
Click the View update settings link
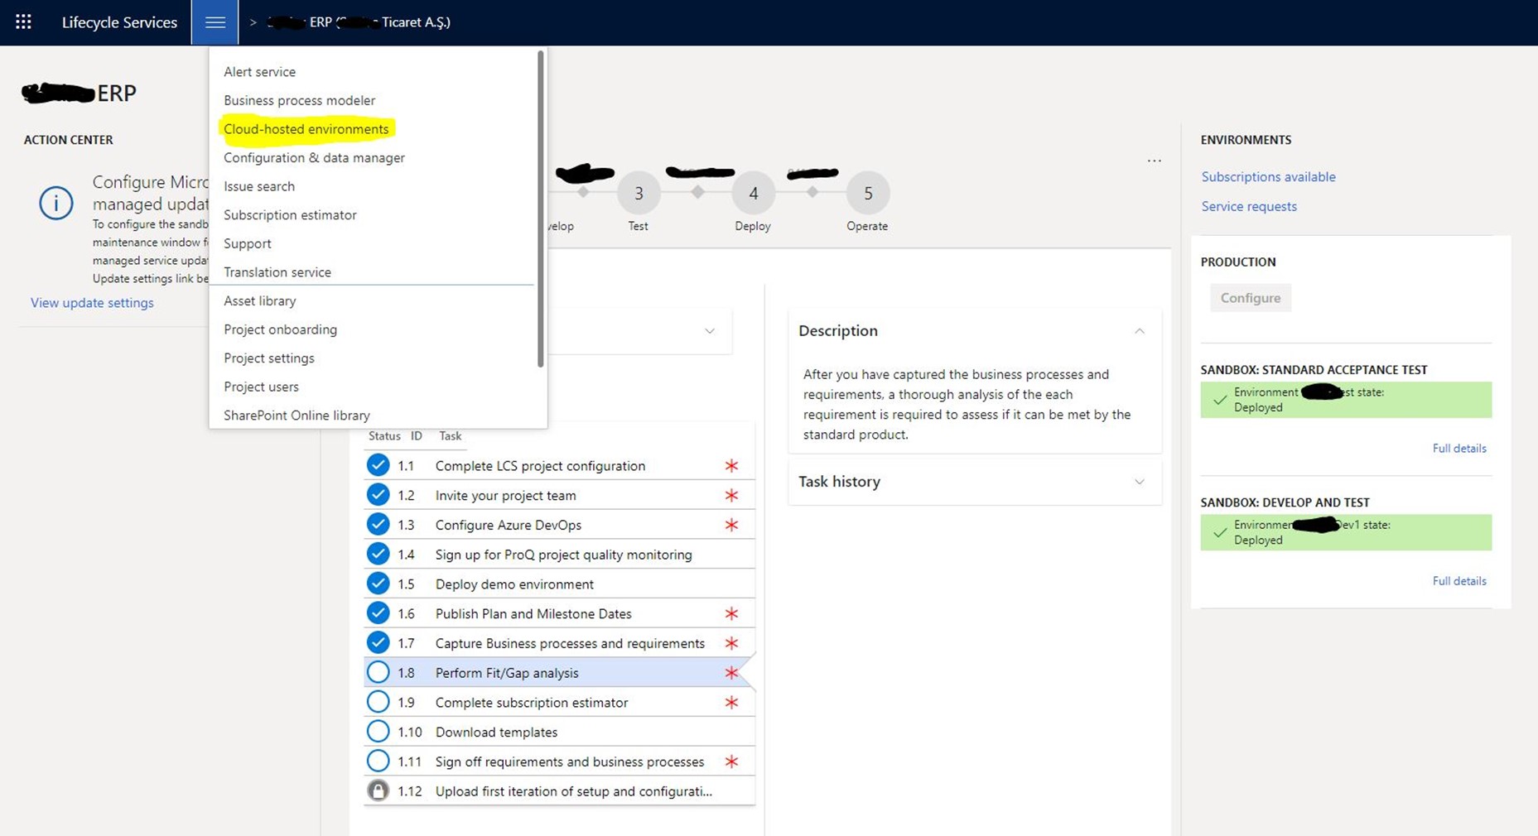92,303
